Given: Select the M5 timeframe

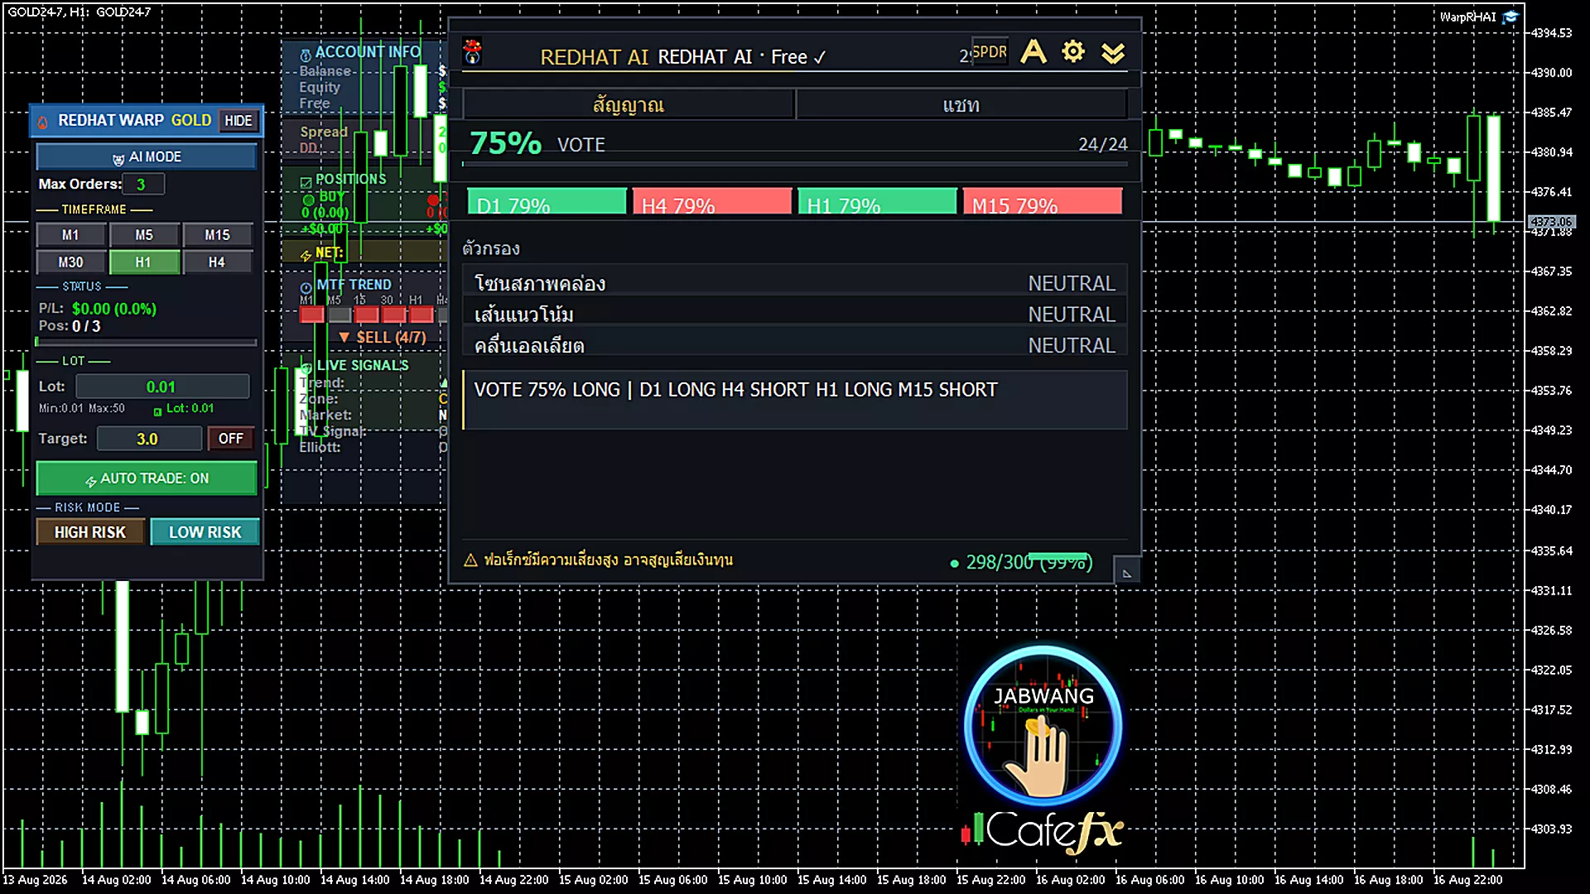Looking at the screenshot, I should (x=144, y=235).
